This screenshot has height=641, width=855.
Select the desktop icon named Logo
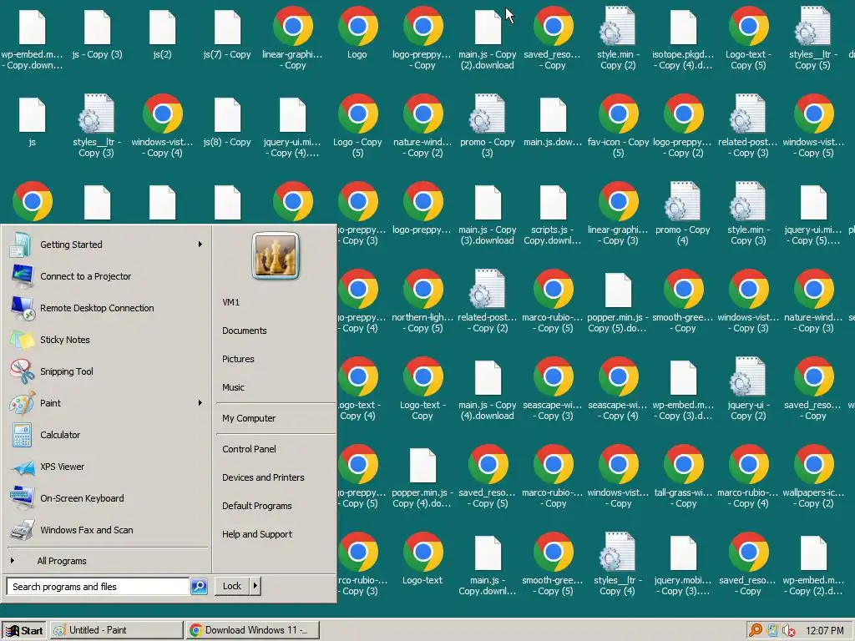click(357, 33)
